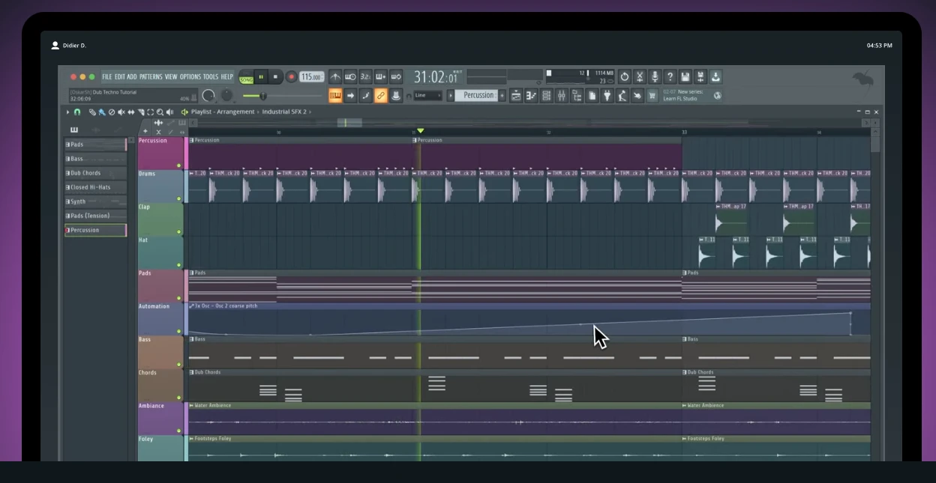This screenshot has width=936, height=483.
Task: Open the TOOLS menu
Action: 211,76
